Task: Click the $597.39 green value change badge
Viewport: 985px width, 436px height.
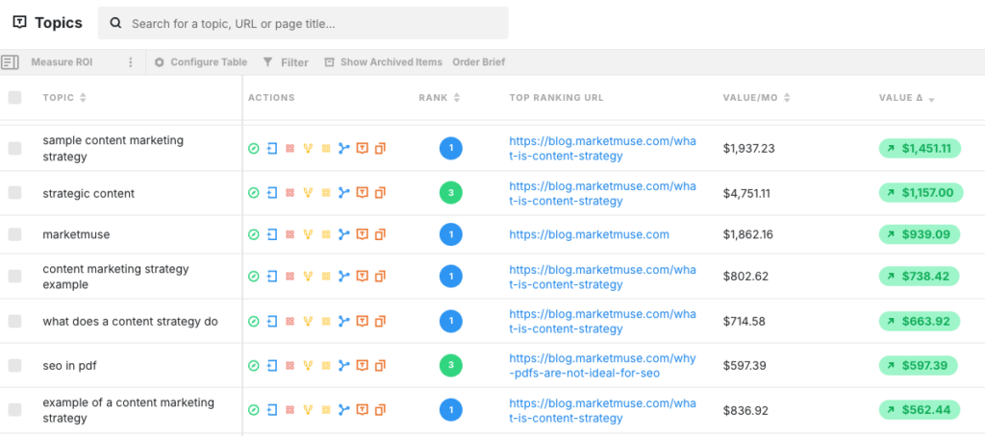Action: click(x=918, y=365)
